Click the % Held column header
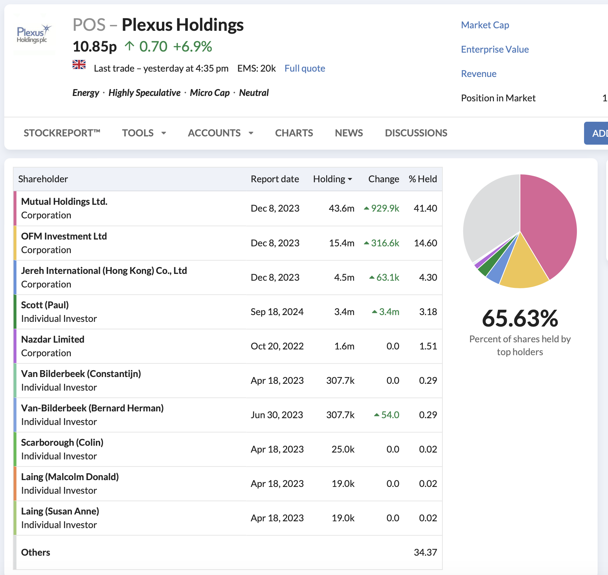 click(423, 179)
